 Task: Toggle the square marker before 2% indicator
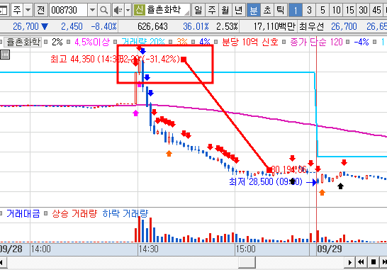pyautogui.click(x=45, y=42)
